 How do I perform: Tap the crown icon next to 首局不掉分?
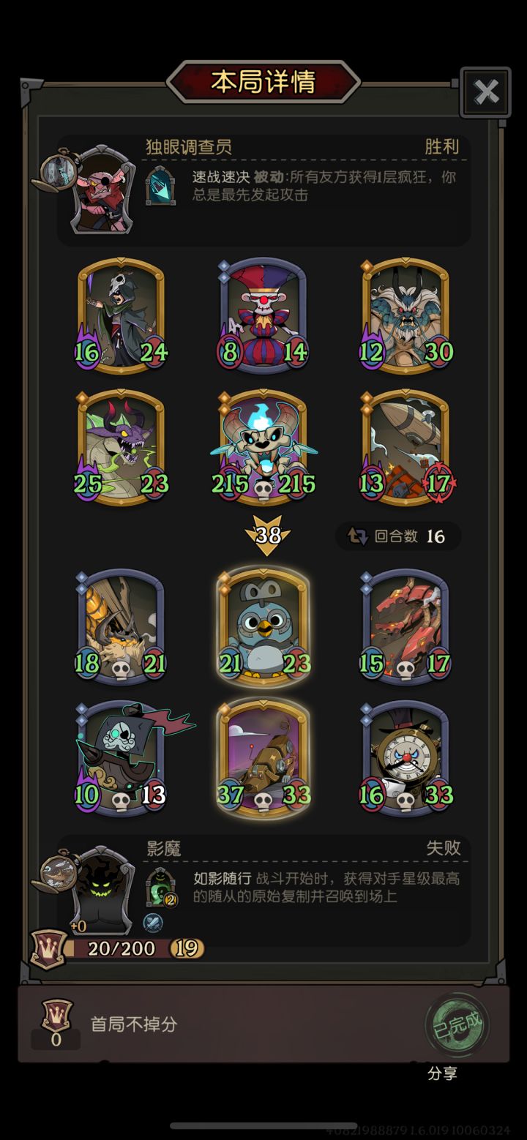(56, 1014)
